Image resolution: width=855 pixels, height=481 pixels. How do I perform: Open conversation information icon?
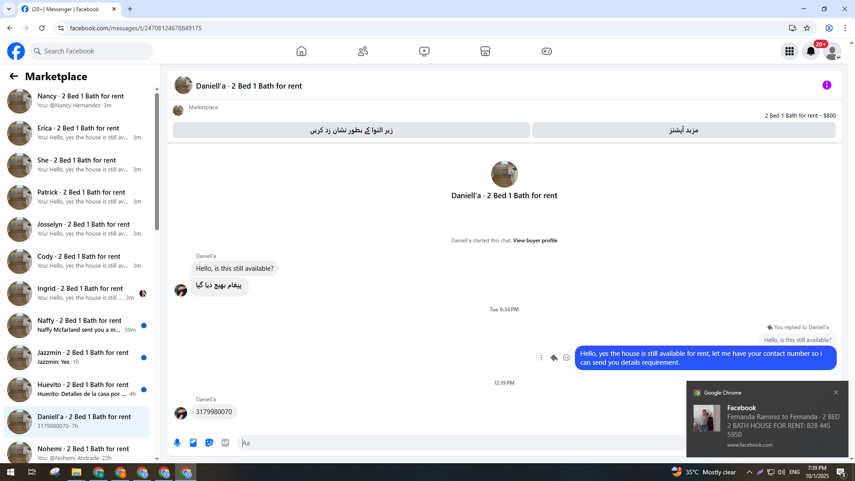[827, 85]
